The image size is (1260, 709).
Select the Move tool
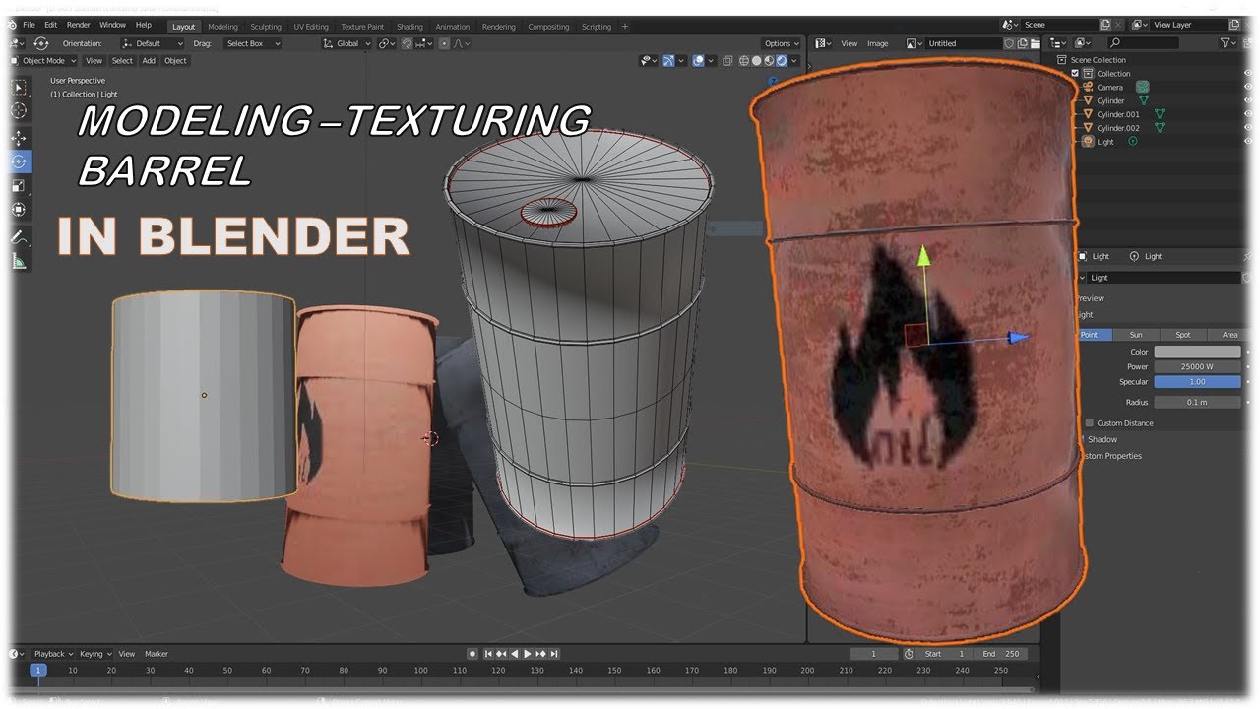point(19,138)
